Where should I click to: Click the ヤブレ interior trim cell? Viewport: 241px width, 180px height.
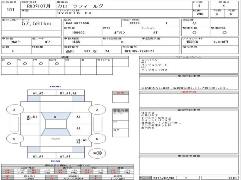(120, 116)
